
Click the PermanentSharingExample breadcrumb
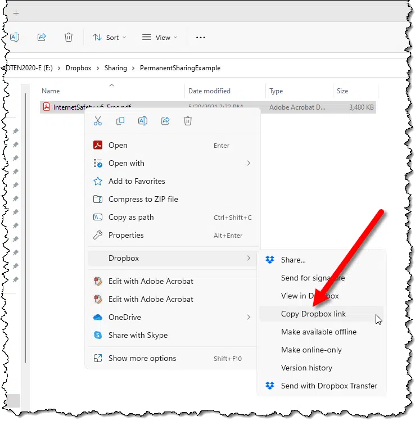[x=180, y=68]
